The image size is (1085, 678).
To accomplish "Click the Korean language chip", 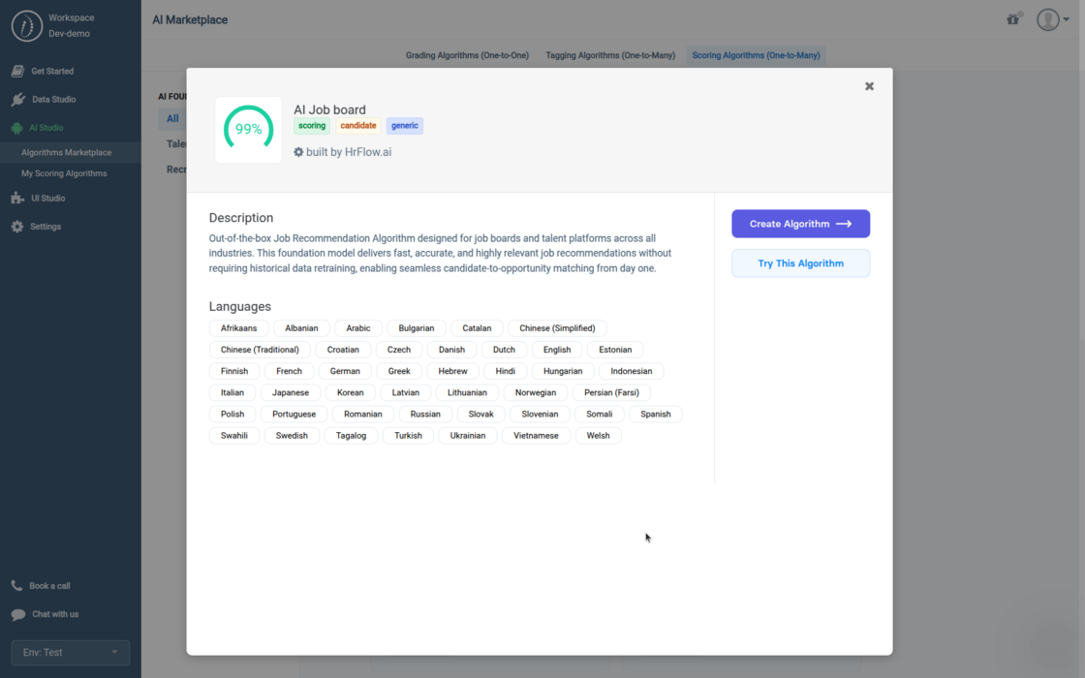I will tap(350, 392).
